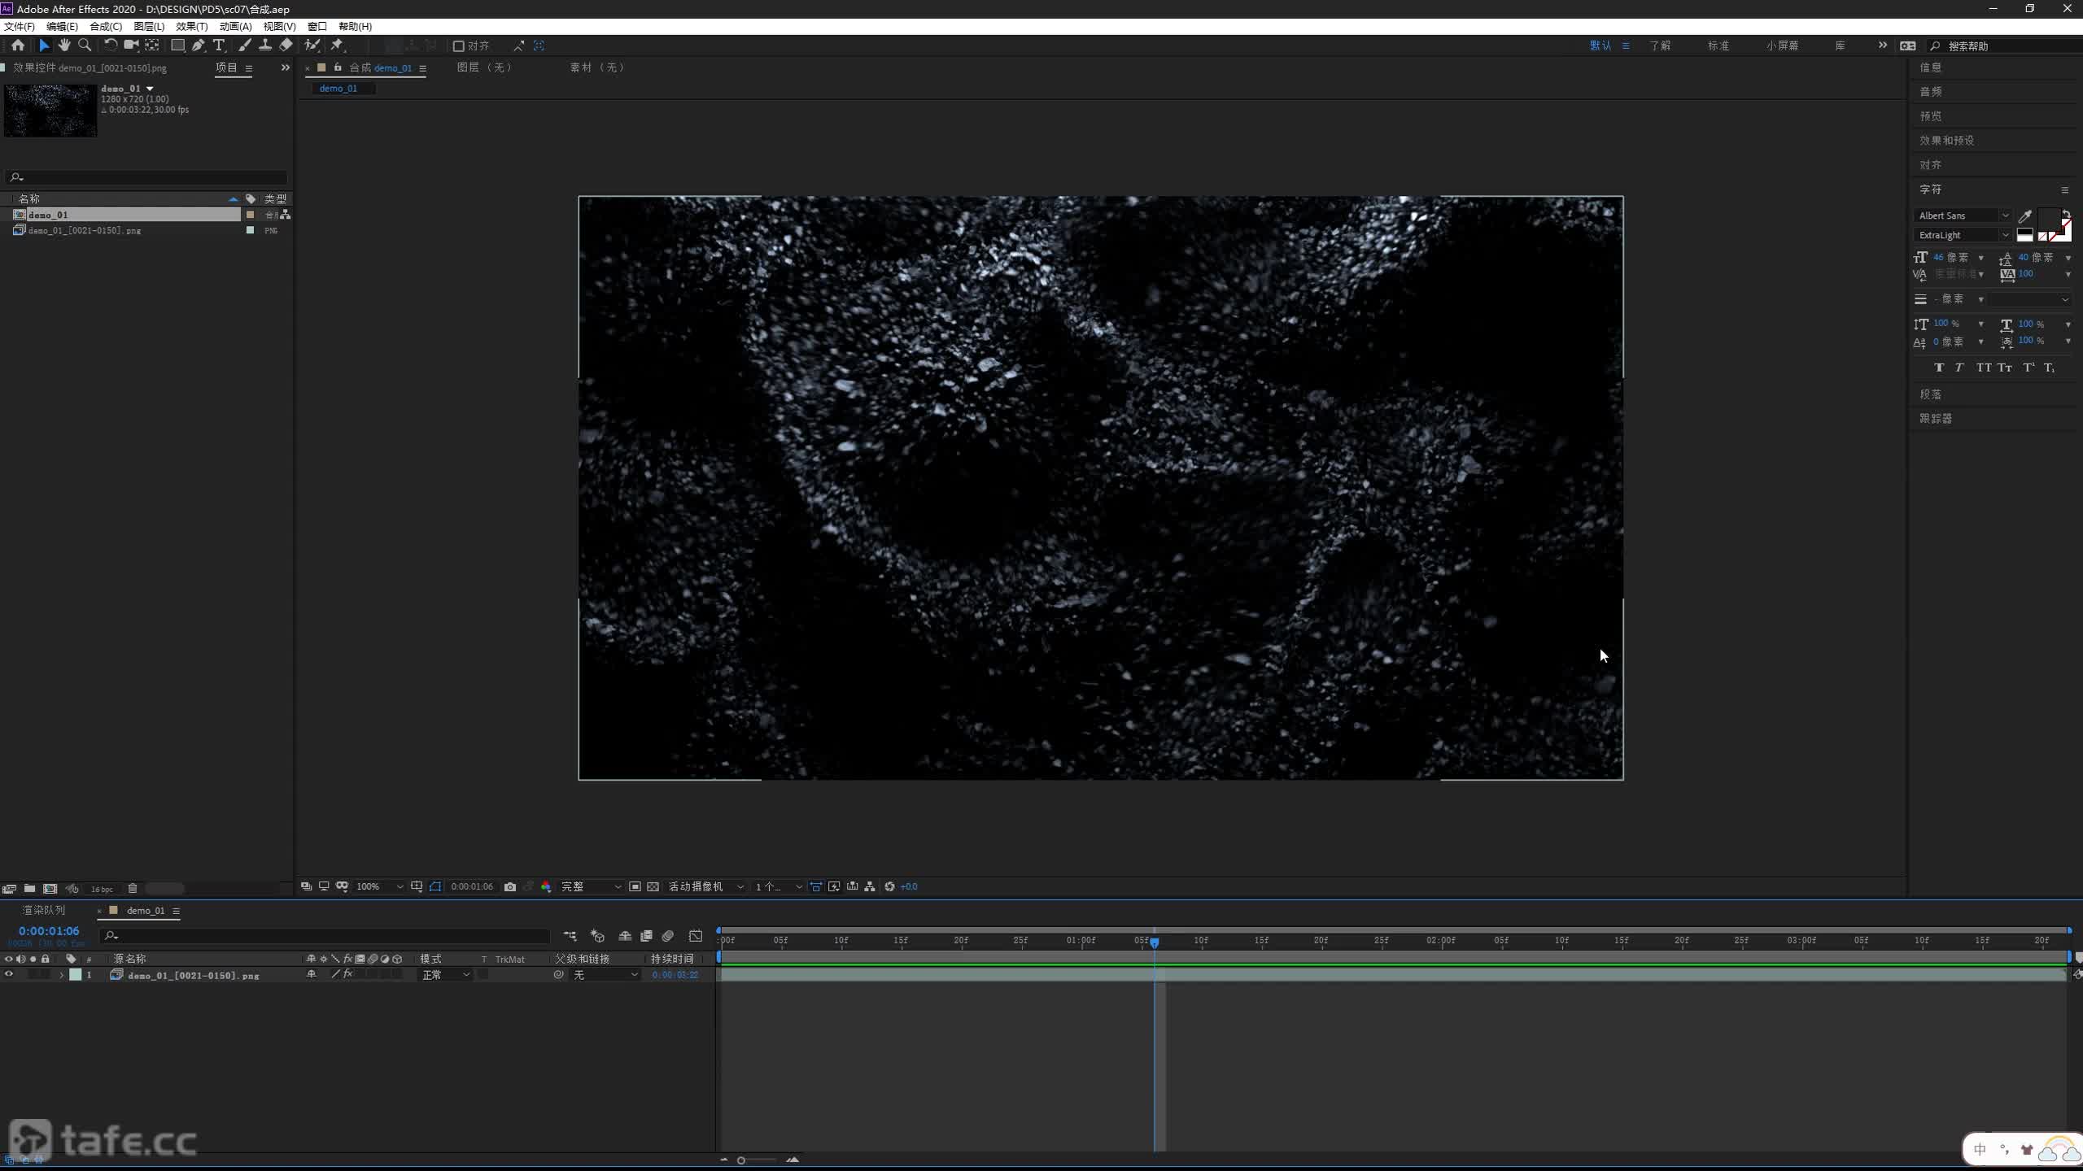
Task: Open the 编辑(E) menu
Action: click(62, 26)
